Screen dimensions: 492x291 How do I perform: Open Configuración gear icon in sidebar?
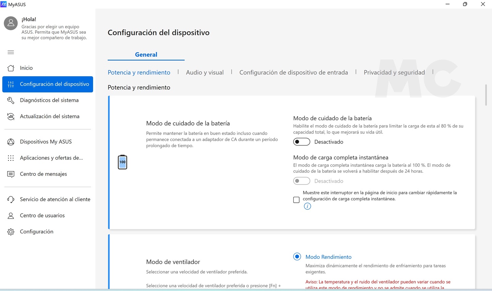11,232
